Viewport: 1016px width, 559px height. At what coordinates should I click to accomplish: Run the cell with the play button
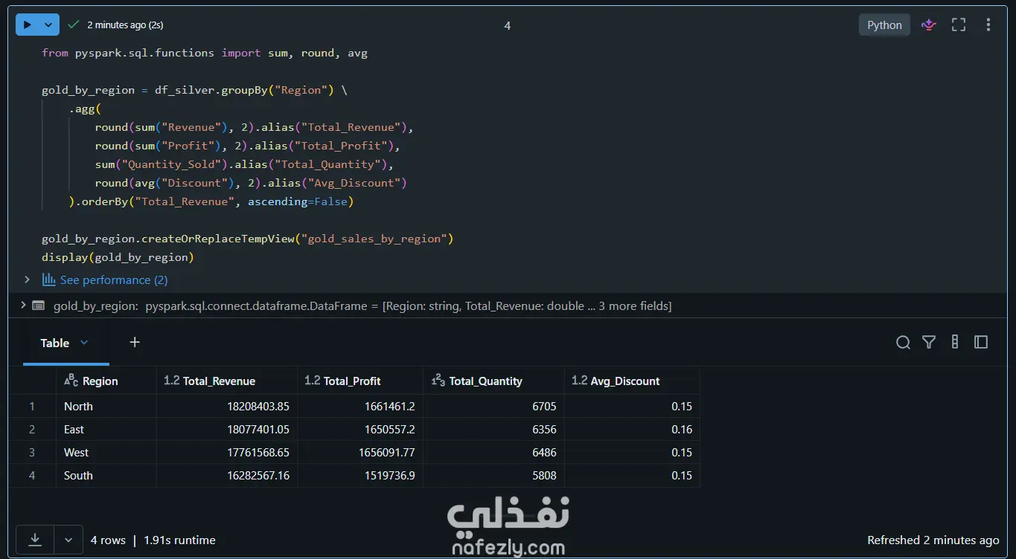27,25
